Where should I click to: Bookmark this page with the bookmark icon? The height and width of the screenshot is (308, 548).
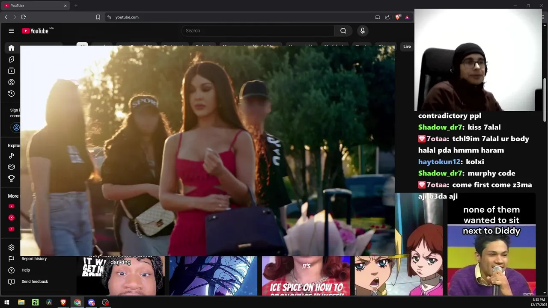98,17
